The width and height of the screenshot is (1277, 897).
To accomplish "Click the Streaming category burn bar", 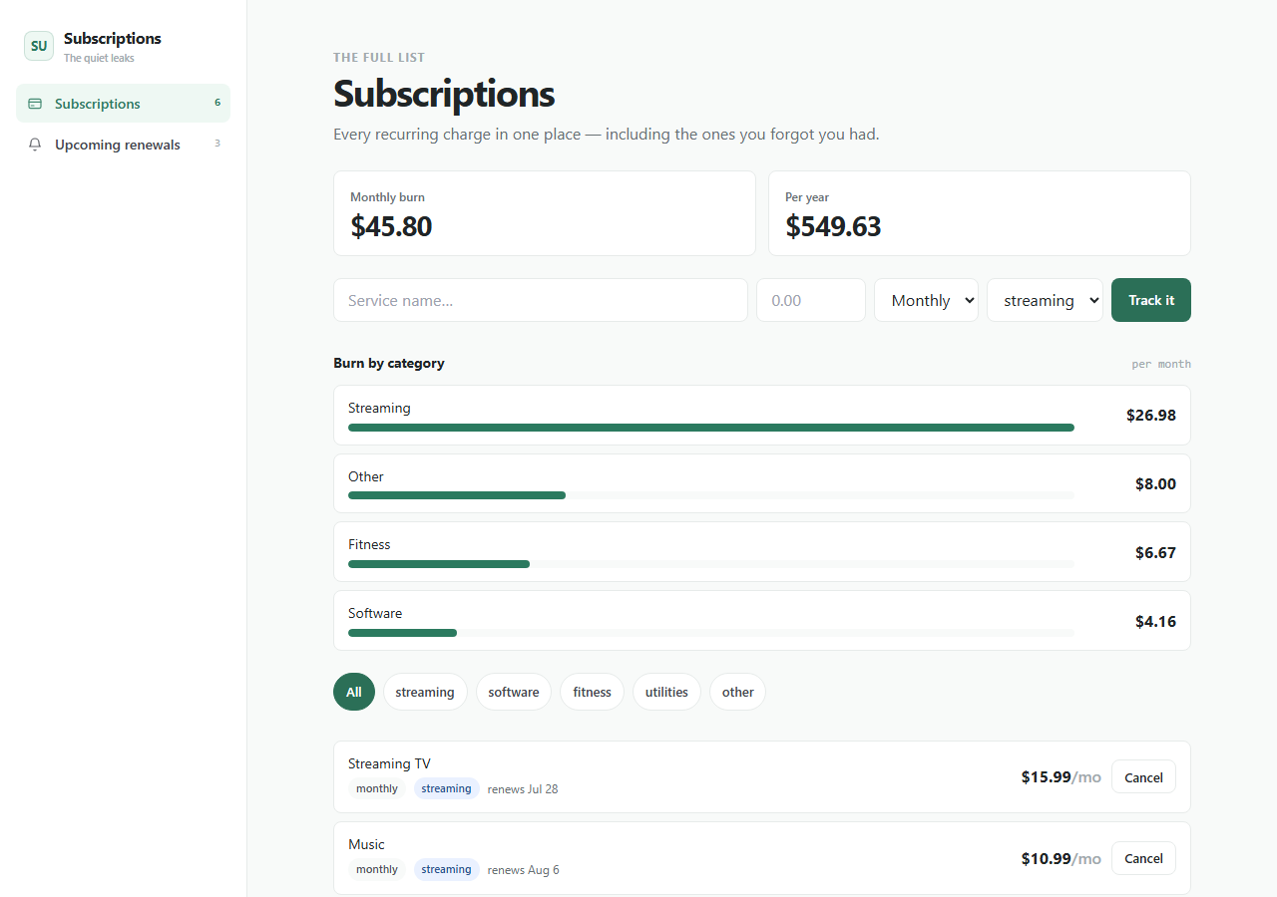I will (711, 428).
